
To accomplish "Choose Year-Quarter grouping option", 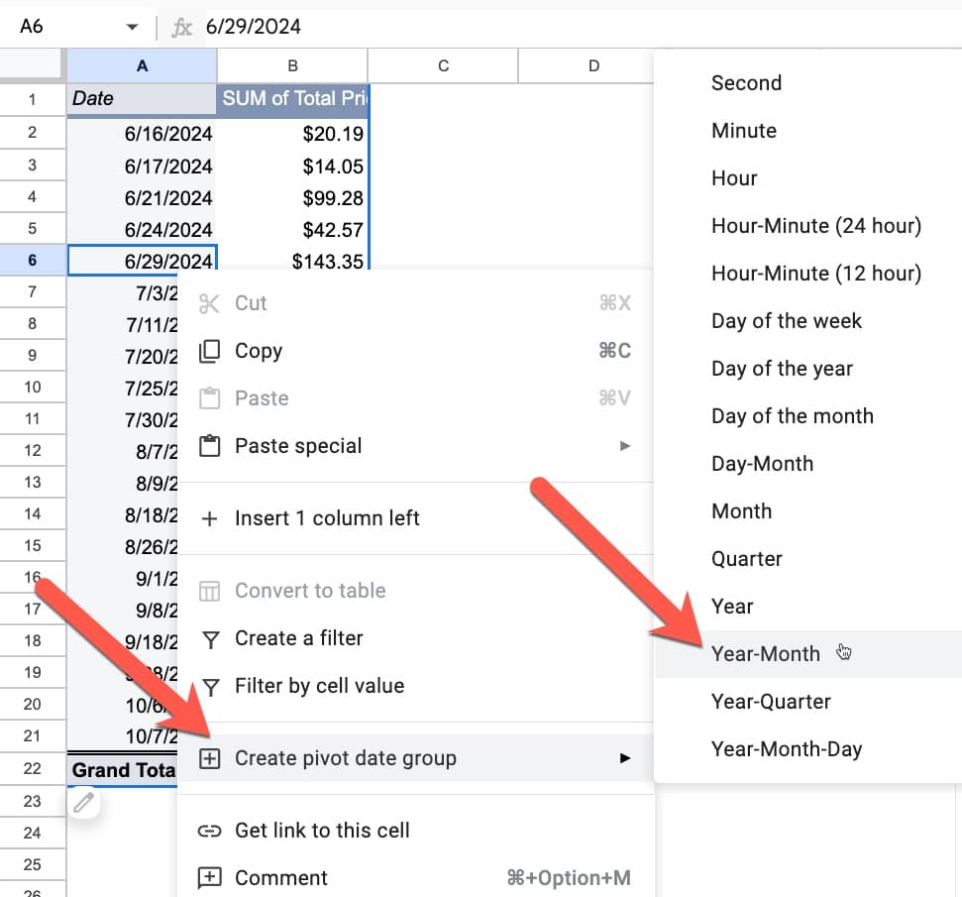I will (x=771, y=702).
